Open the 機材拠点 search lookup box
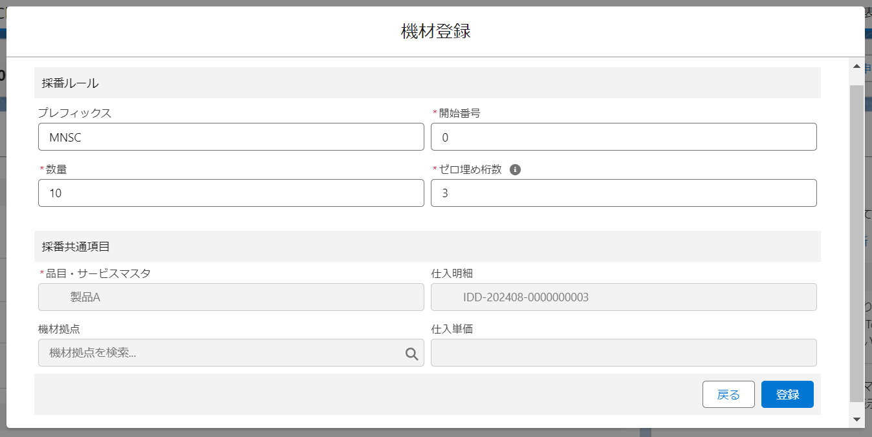 coord(220,353)
